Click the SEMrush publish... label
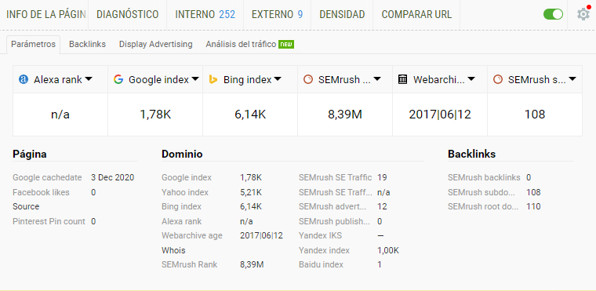The height and width of the screenshot is (291, 596). pyautogui.click(x=335, y=221)
